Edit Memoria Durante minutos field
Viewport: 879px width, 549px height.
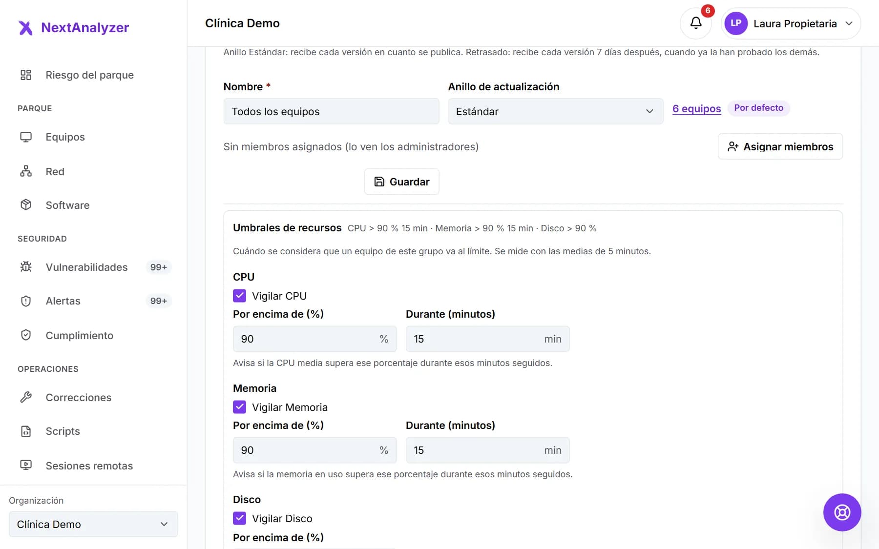(x=487, y=450)
